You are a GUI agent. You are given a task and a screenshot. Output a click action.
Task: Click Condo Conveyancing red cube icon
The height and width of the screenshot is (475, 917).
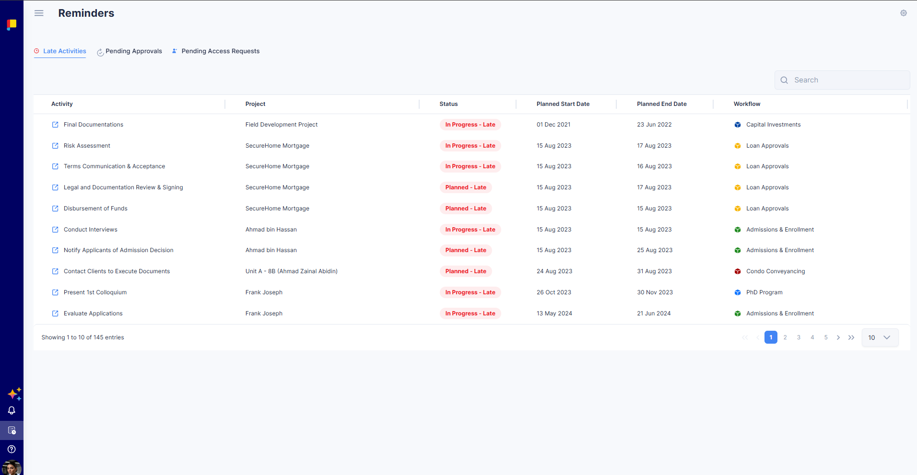738,271
